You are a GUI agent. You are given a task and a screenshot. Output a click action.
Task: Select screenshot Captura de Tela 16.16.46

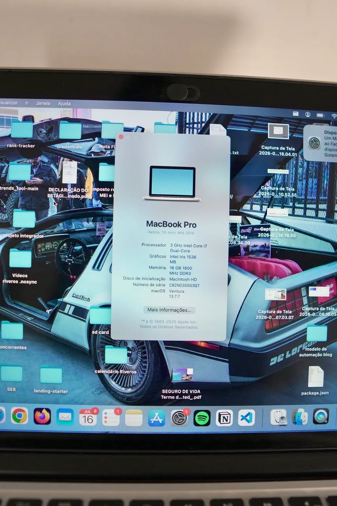(277, 212)
